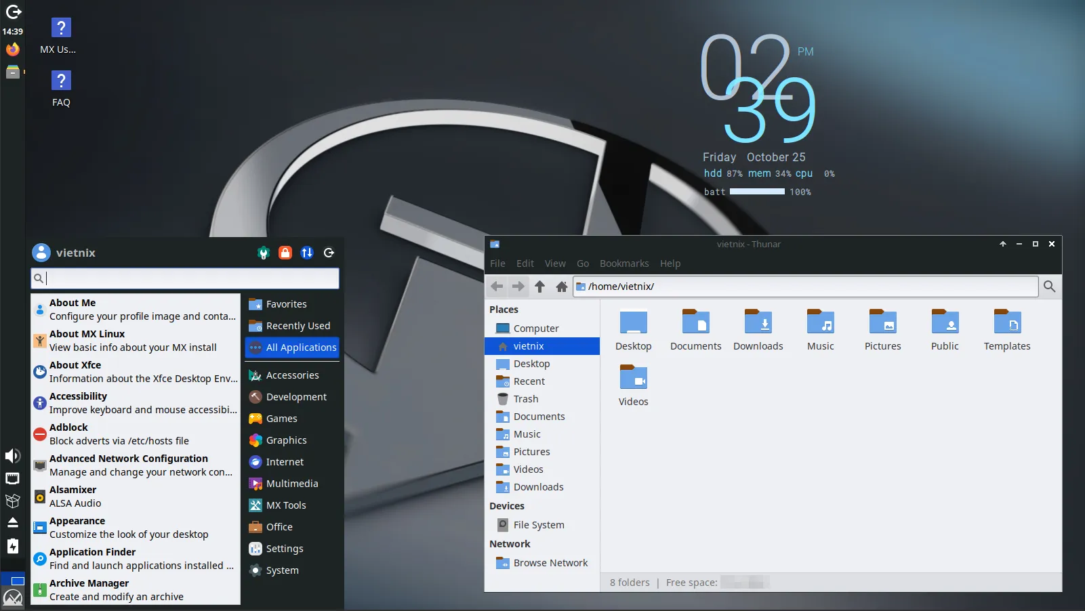Screen dimensions: 1085x611
Task: Launch About MX Linux
Action: click(x=136, y=341)
